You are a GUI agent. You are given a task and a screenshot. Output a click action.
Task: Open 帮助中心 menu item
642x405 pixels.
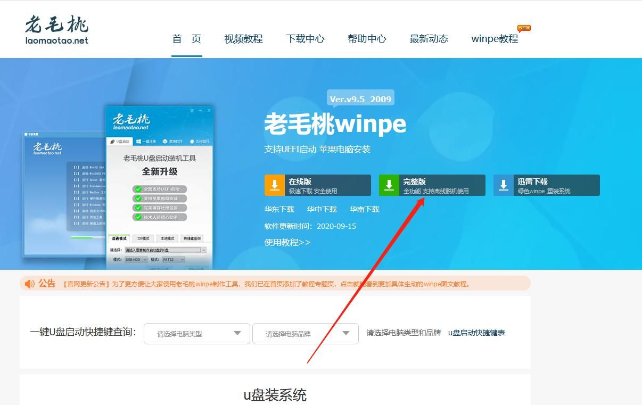[x=367, y=39]
